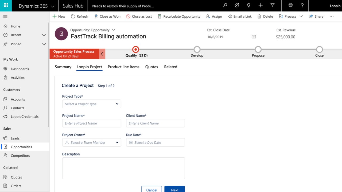
Task: Select the Close stage circle
Action: click(x=319, y=49)
